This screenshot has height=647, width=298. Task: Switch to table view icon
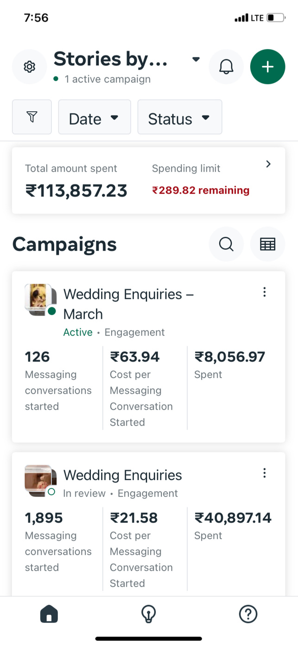(267, 244)
